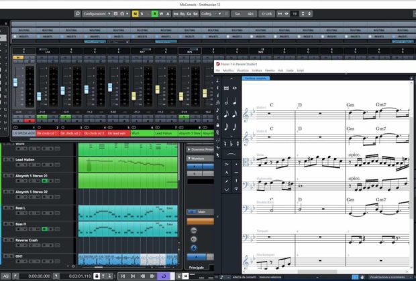Move the Gtr lead wah channel fader

(110, 87)
